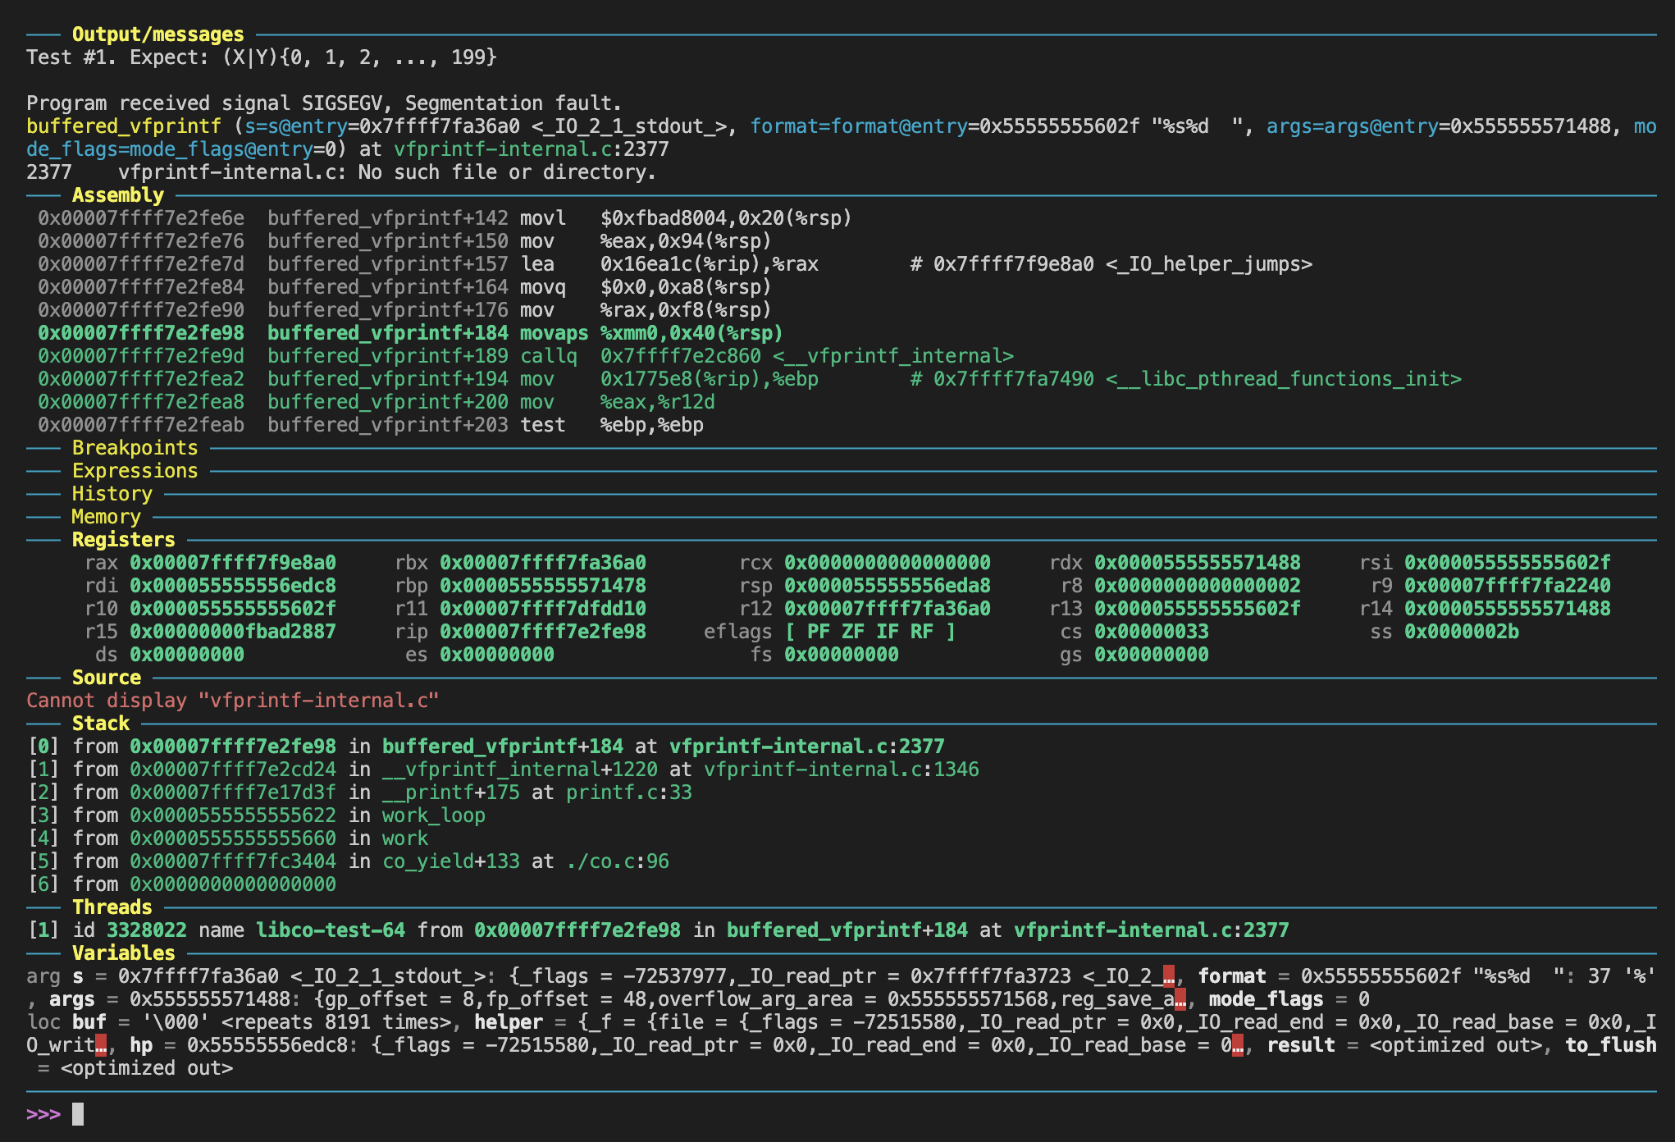Click the 'Program received signal SIGSEGV' message
Viewport: 1675px width, 1142px height.
[324, 103]
